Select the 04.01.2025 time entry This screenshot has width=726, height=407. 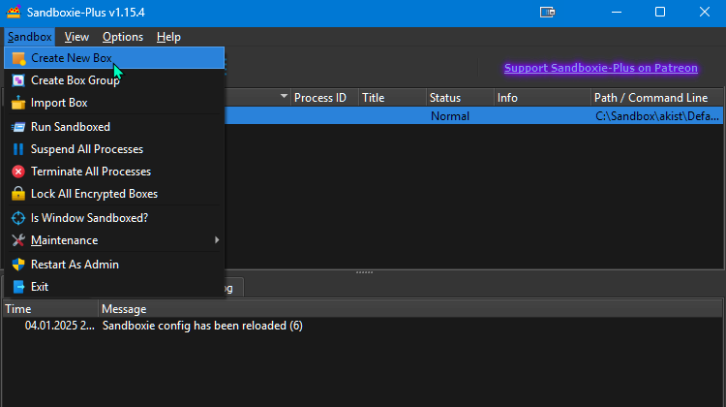[59, 326]
